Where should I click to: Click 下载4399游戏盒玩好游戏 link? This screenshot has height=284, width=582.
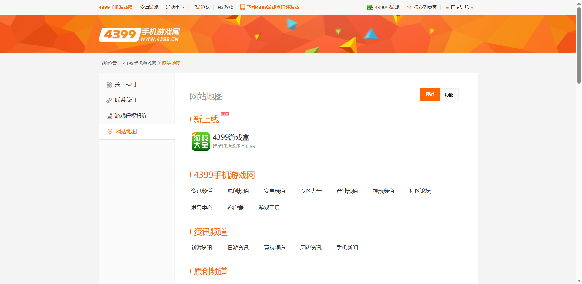click(x=273, y=8)
